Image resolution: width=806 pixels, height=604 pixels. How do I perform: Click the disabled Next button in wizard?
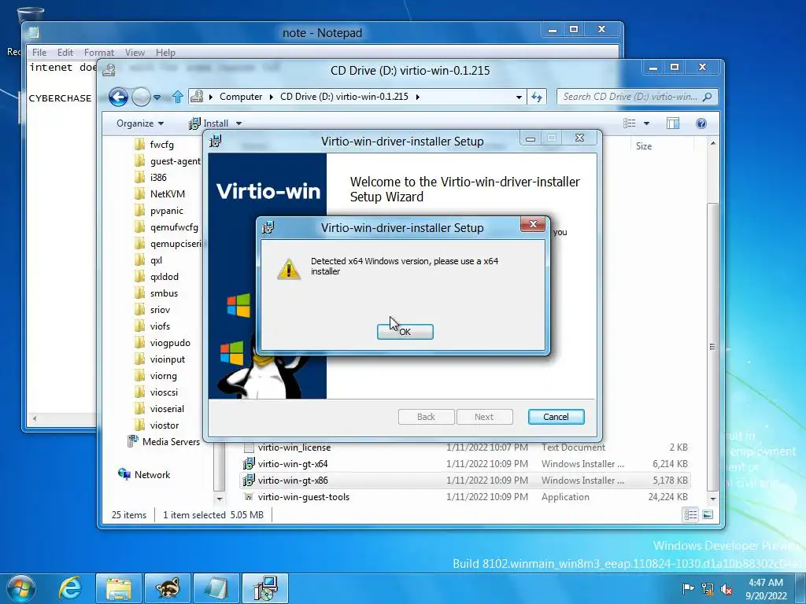(484, 417)
